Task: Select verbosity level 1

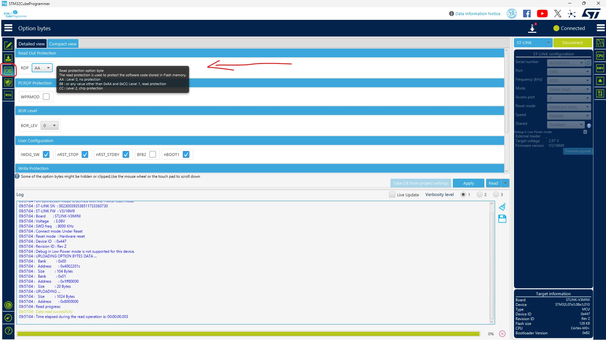Action: 463,194
